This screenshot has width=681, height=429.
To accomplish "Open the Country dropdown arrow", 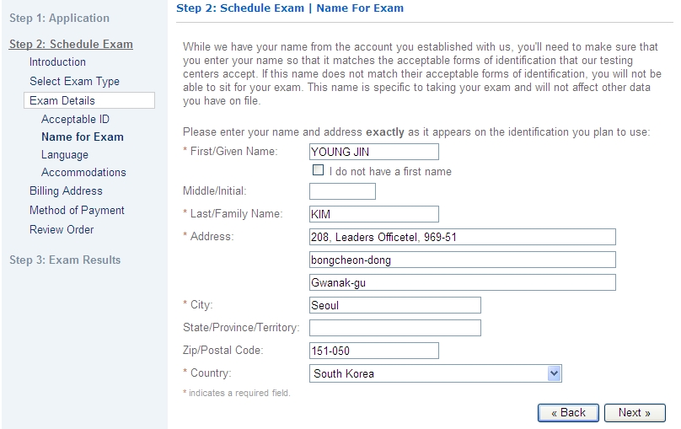I will pos(554,373).
